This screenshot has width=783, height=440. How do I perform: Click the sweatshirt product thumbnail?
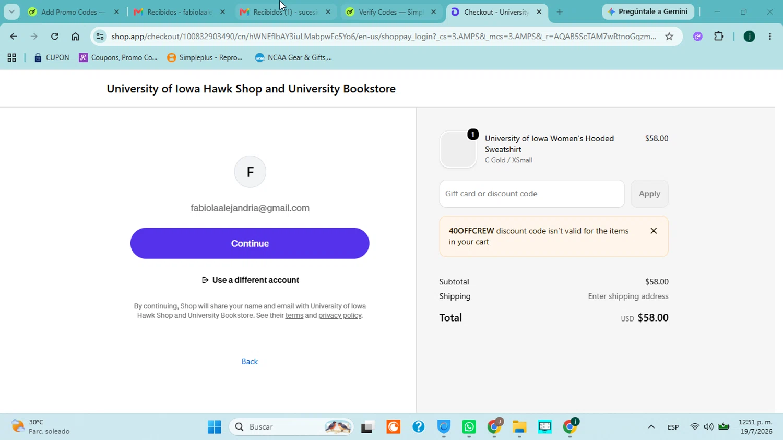click(x=458, y=149)
